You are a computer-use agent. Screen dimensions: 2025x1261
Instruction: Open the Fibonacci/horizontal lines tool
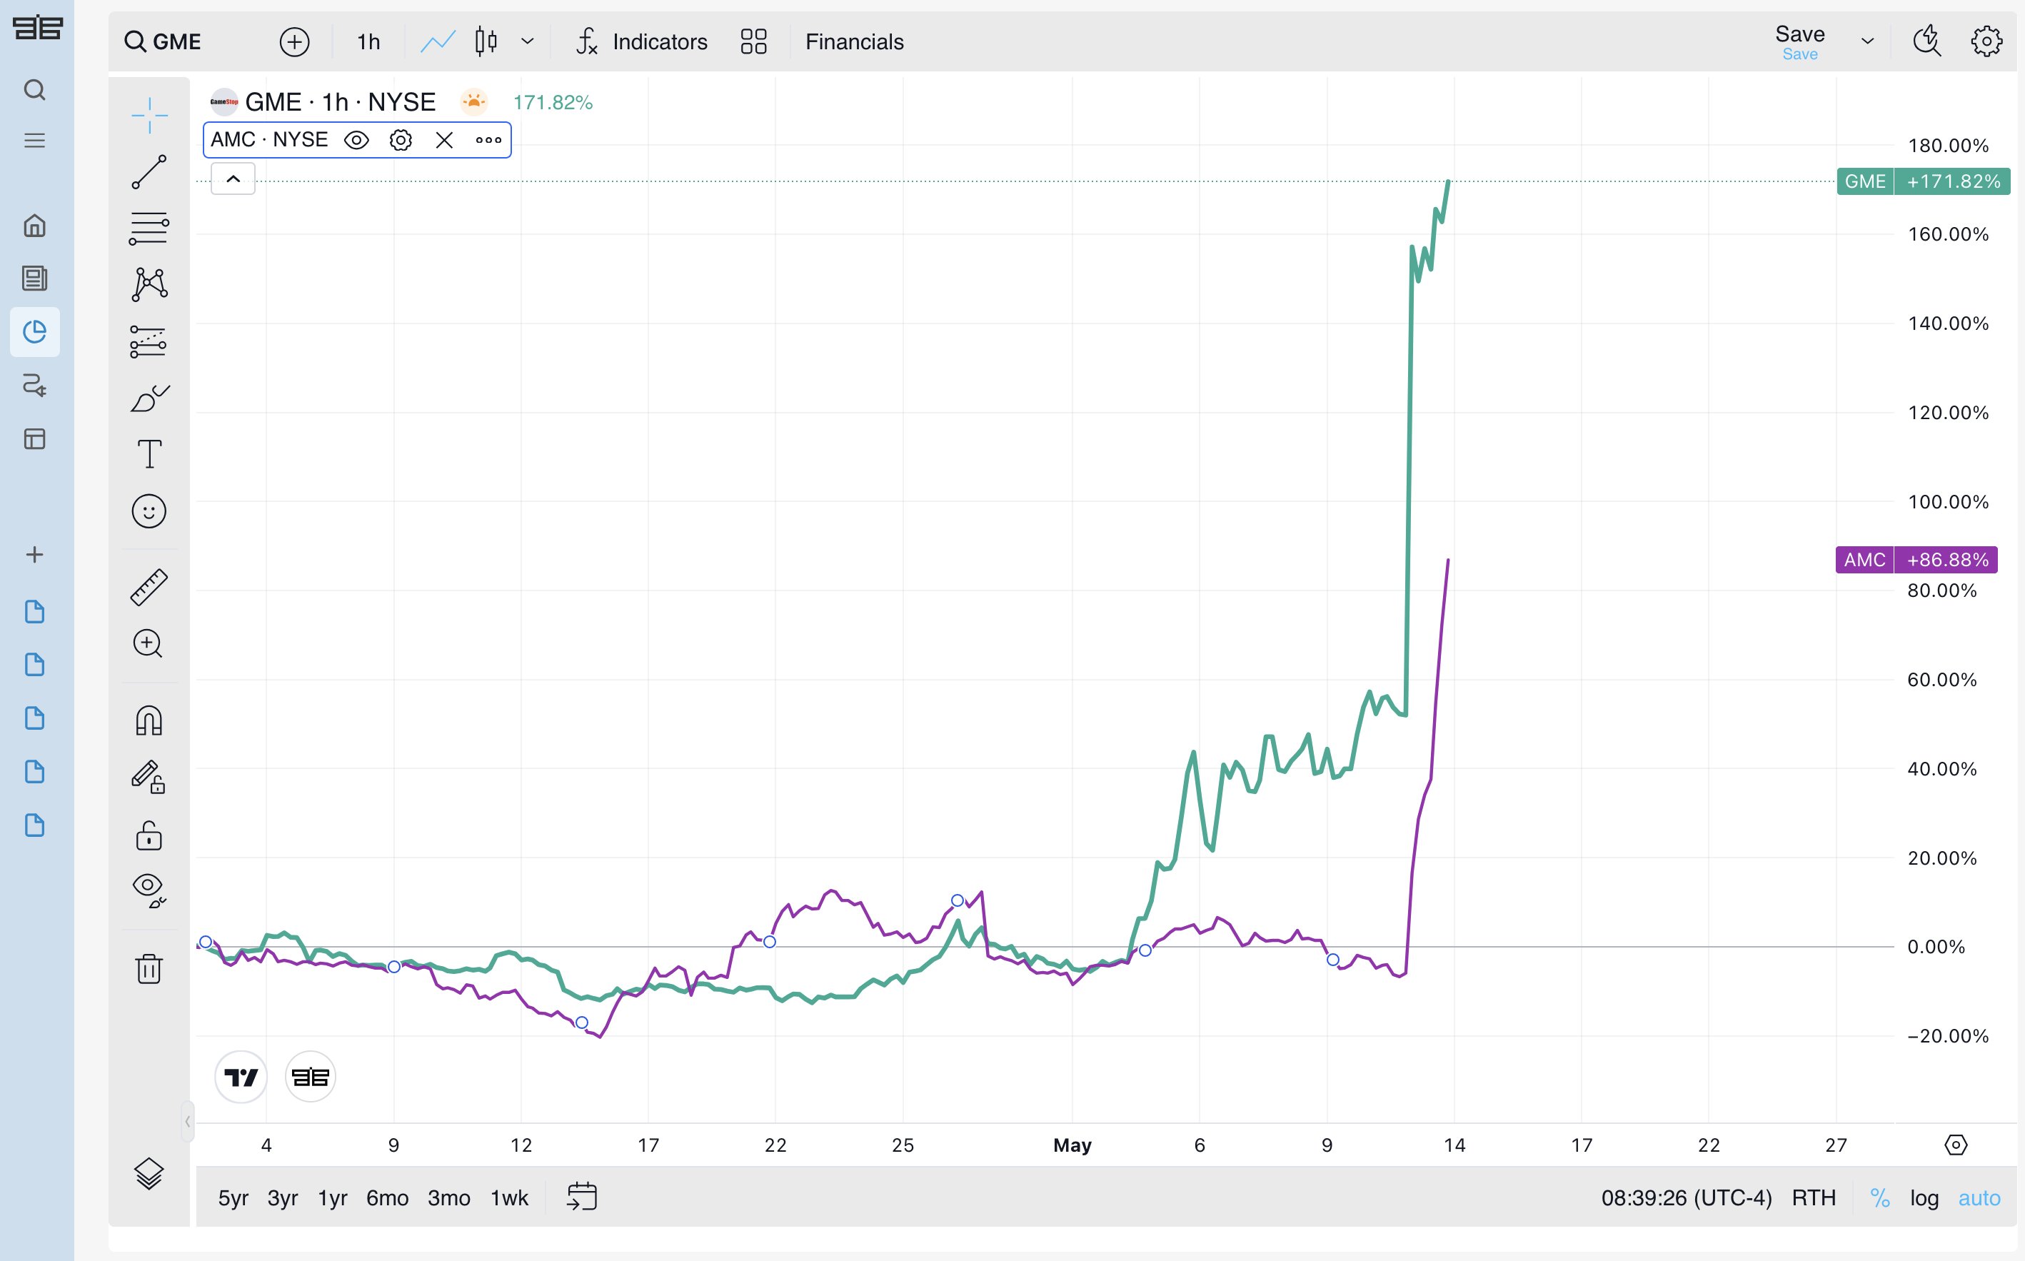point(149,228)
